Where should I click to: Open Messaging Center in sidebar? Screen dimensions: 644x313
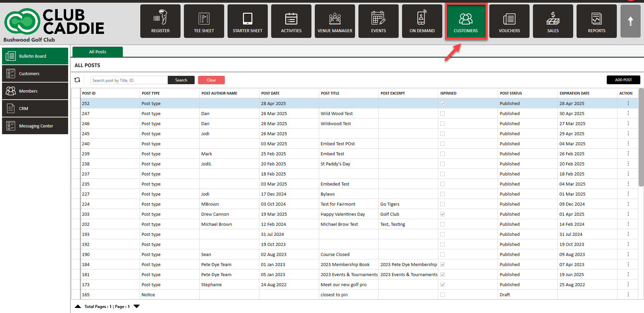tap(35, 126)
